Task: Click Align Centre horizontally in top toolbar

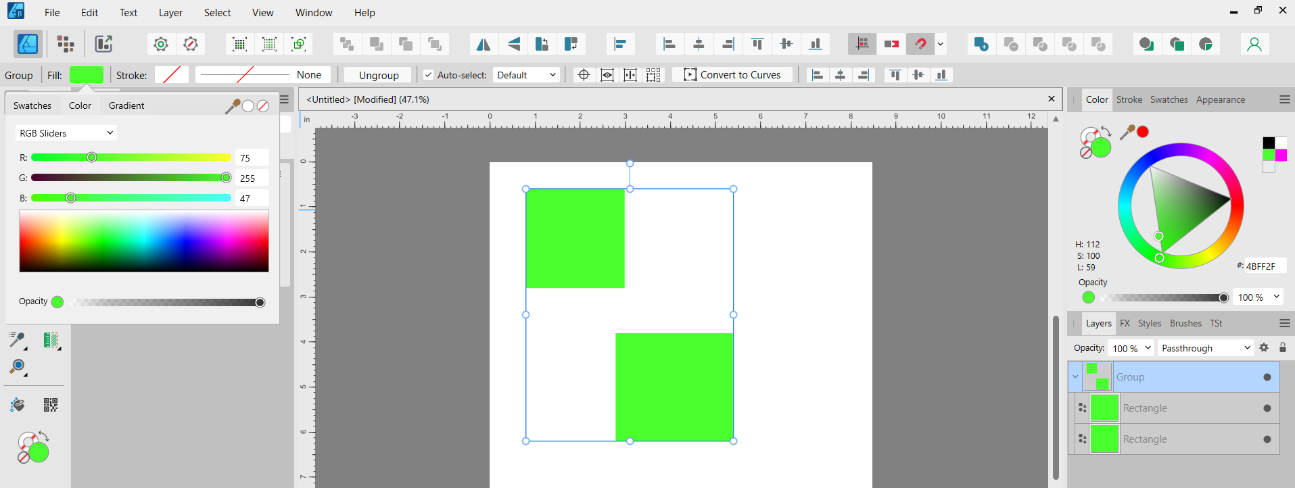Action: [699, 44]
